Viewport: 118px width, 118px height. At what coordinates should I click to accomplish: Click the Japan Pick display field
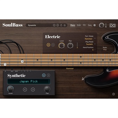(29, 81)
